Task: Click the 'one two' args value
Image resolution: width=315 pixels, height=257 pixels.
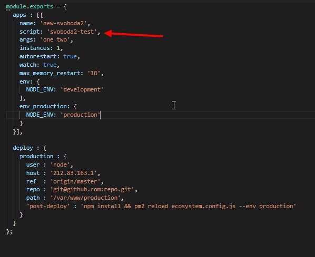Action: [x=55, y=40]
